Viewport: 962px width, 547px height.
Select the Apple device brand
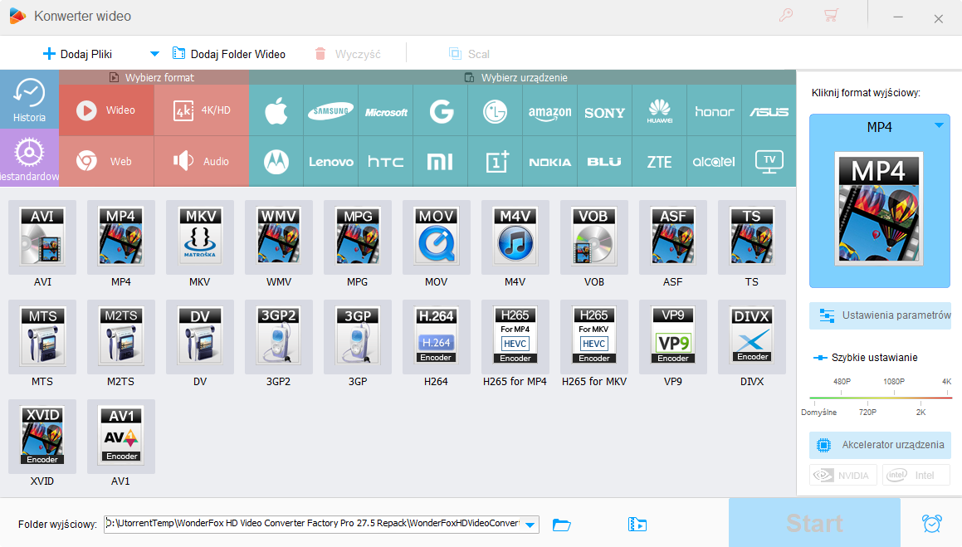coord(276,111)
